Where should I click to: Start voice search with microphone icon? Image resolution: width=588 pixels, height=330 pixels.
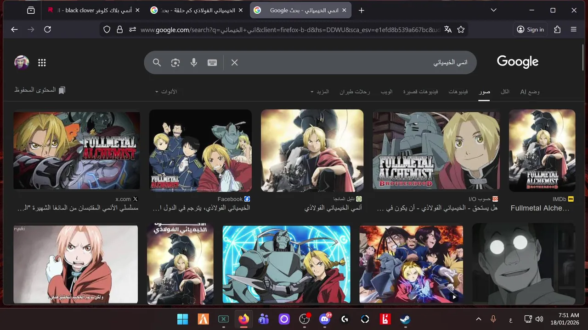point(194,62)
